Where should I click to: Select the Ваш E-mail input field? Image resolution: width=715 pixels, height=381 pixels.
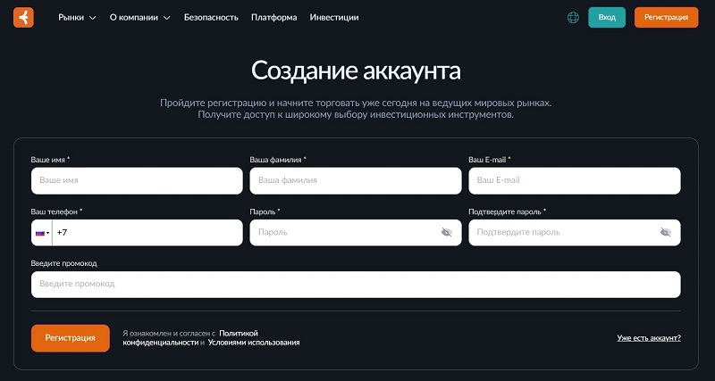pos(575,180)
